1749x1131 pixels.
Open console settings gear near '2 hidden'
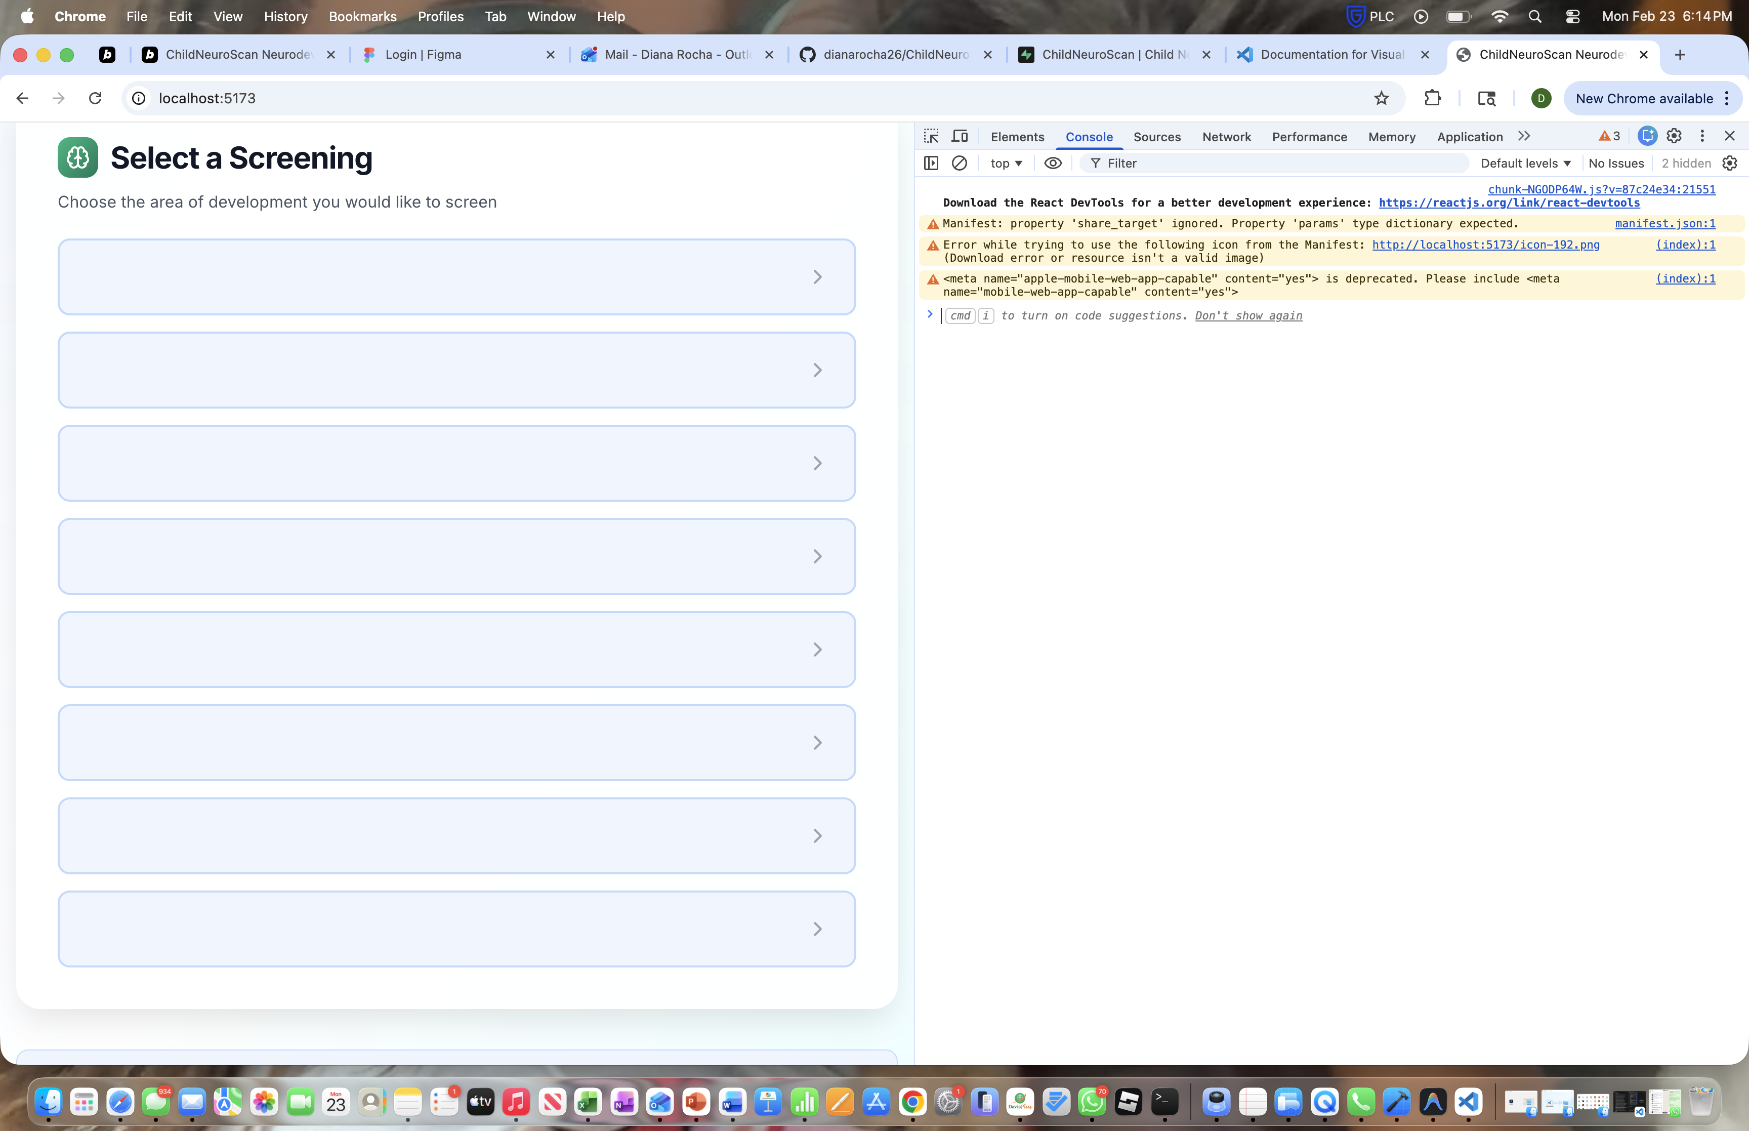[x=1730, y=163]
